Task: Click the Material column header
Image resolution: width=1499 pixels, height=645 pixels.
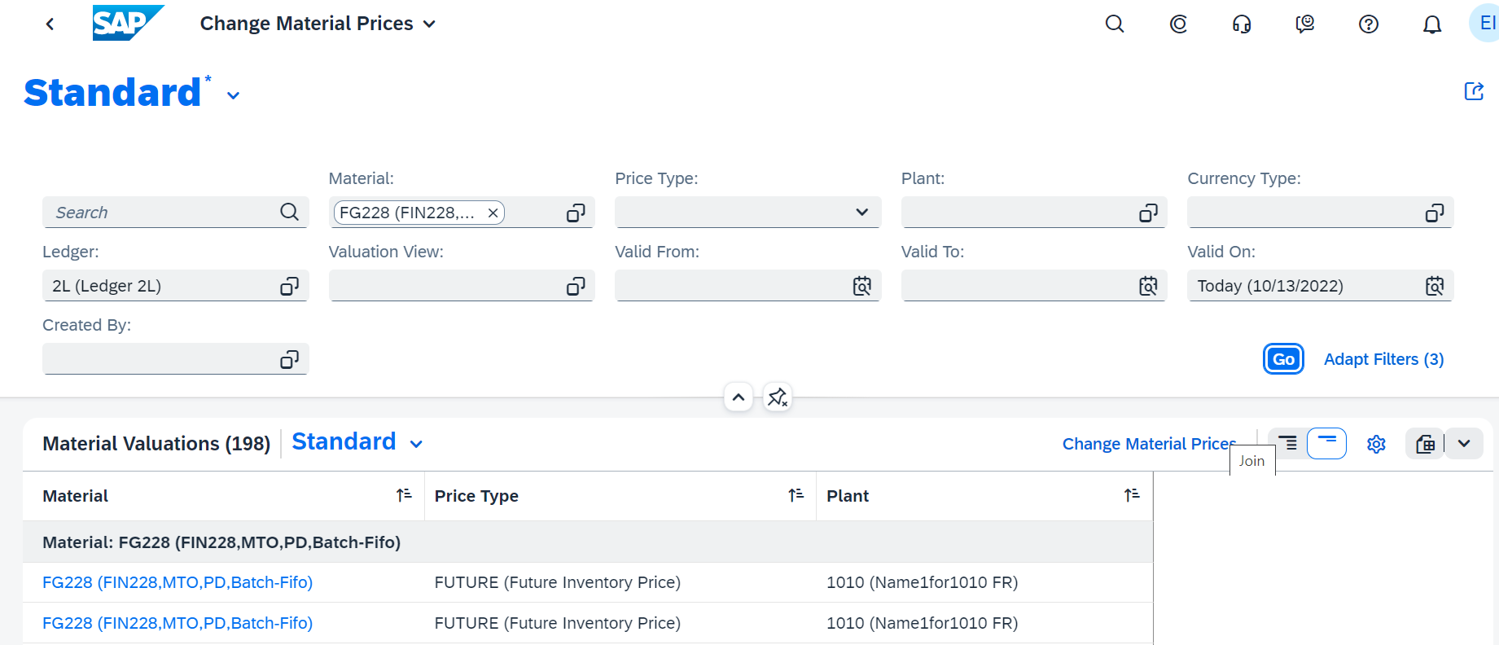Action: click(x=223, y=496)
